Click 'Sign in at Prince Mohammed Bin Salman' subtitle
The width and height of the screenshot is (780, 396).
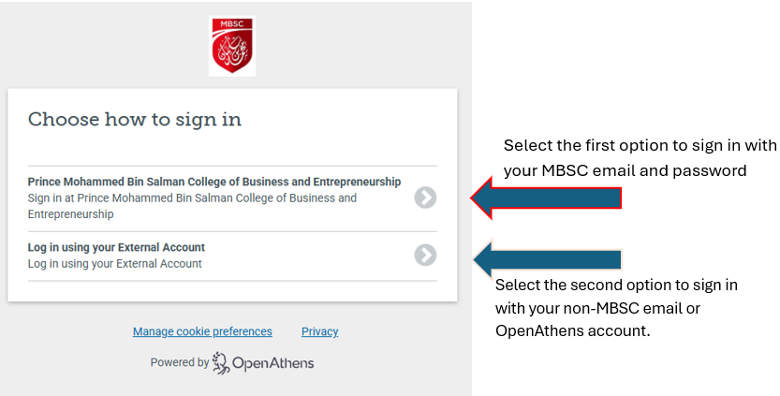pyautogui.click(x=192, y=206)
